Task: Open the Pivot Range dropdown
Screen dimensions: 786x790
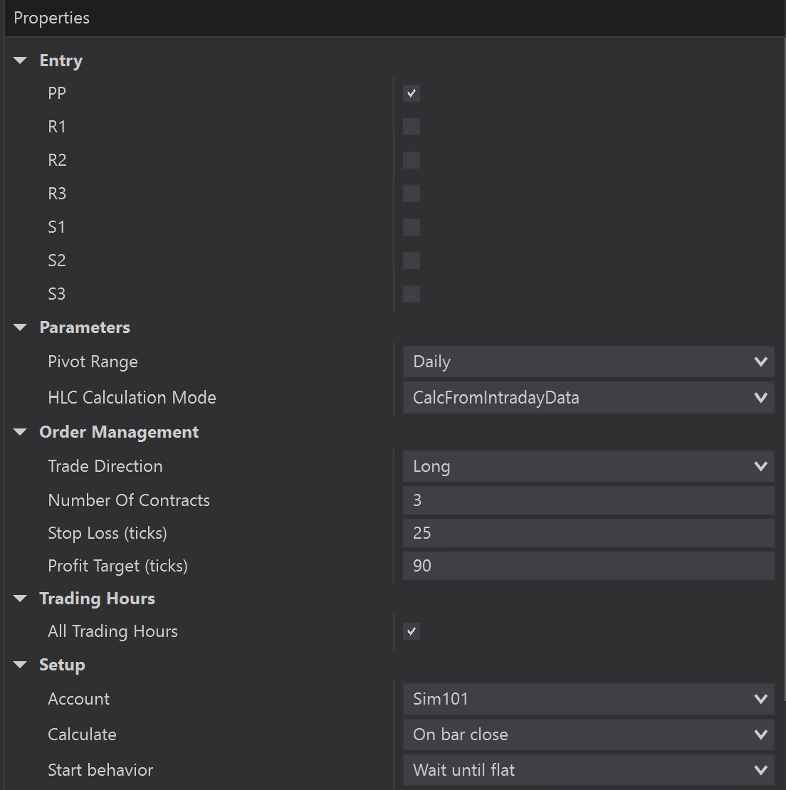Action: [x=588, y=362]
